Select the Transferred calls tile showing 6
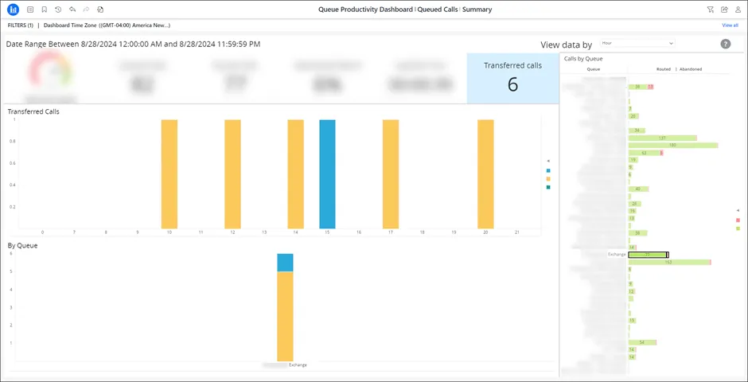This screenshot has height=382, width=748. (512, 78)
